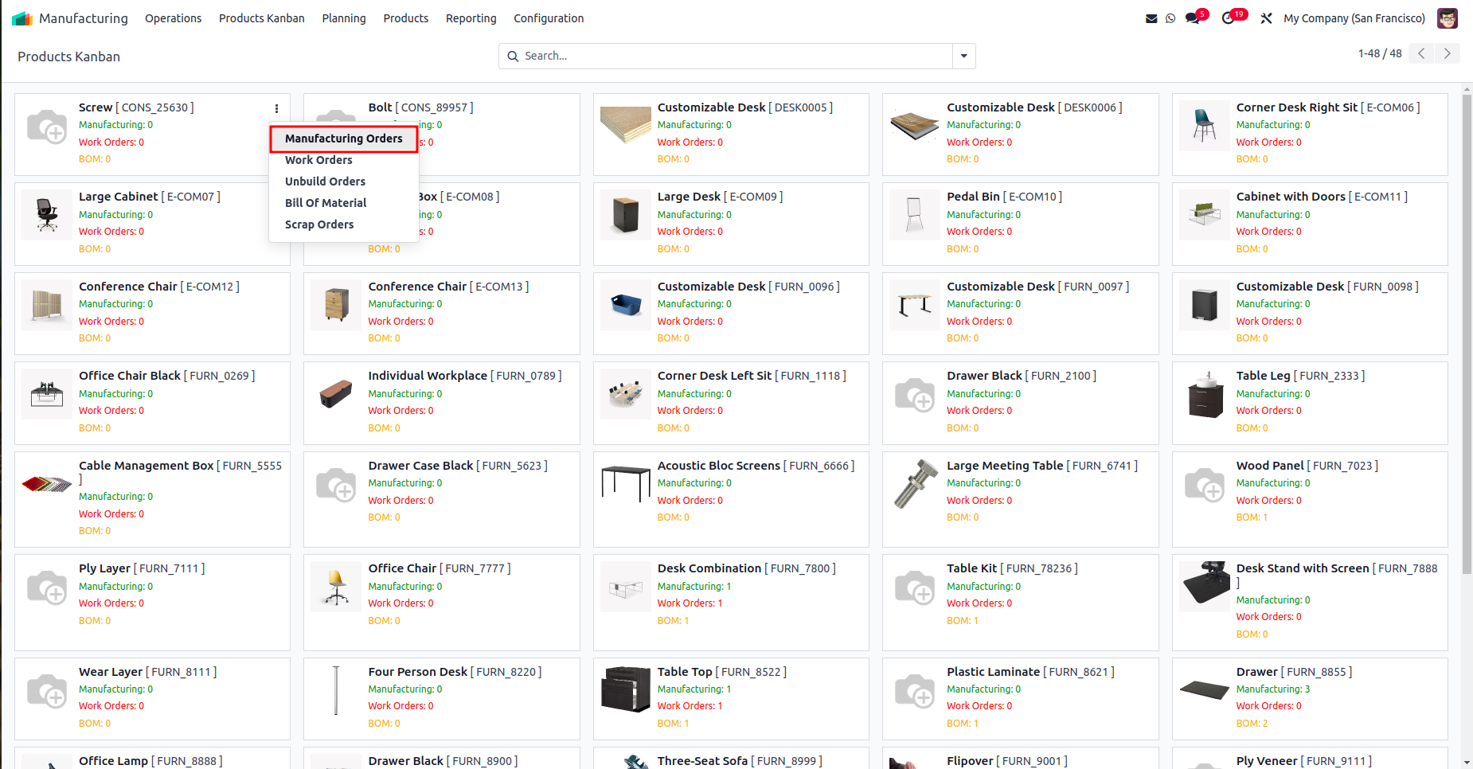Click the kebab menu on Screw card
Image resolution: width=1473 pixels, height=769 pixels.
click(x=276, y=108)
